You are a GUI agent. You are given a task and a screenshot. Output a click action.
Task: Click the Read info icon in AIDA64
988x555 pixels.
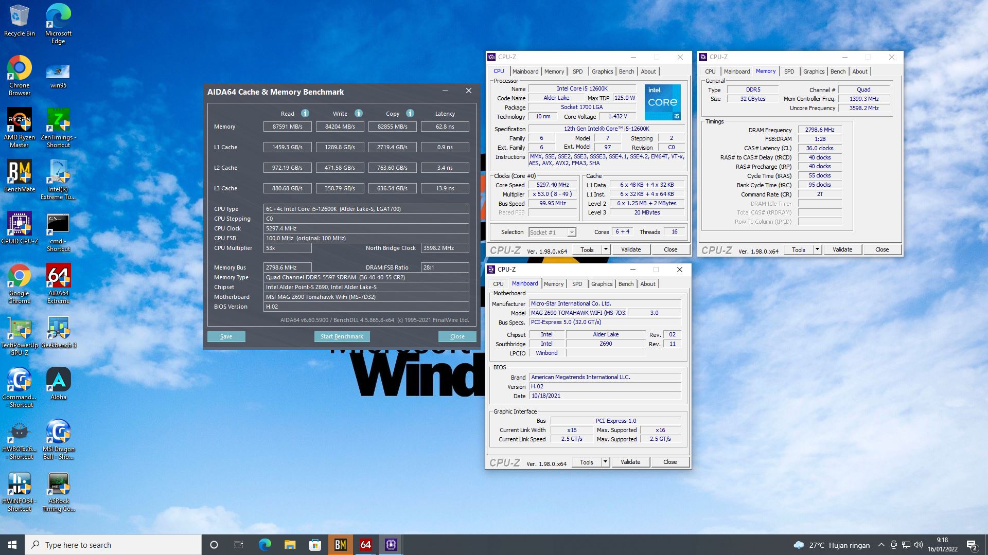point(305,113)
